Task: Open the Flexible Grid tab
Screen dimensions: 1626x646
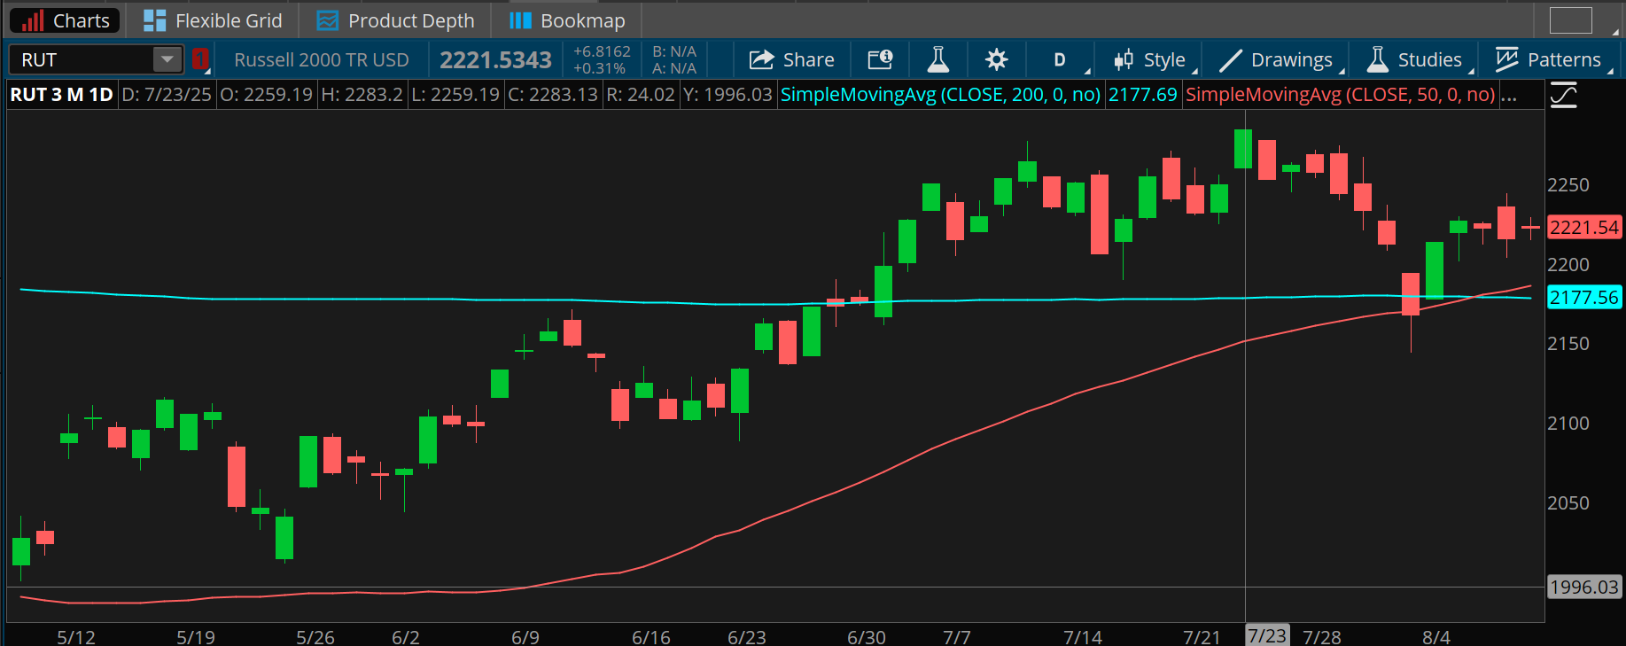Action: coord(213,20)
